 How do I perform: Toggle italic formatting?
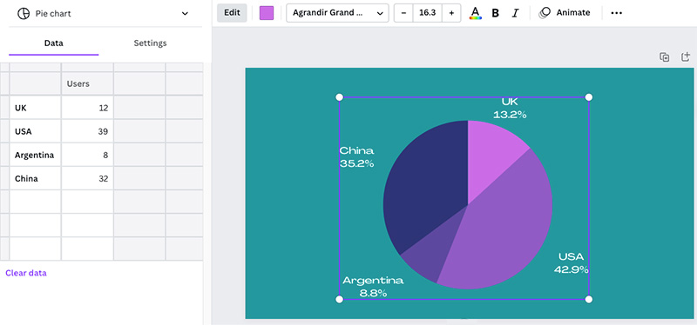(x=515, y=13)
